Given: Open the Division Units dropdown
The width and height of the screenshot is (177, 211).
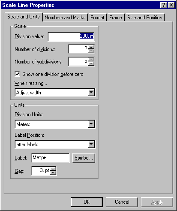Looking at the screenshot, I should [x=91, y=124].
